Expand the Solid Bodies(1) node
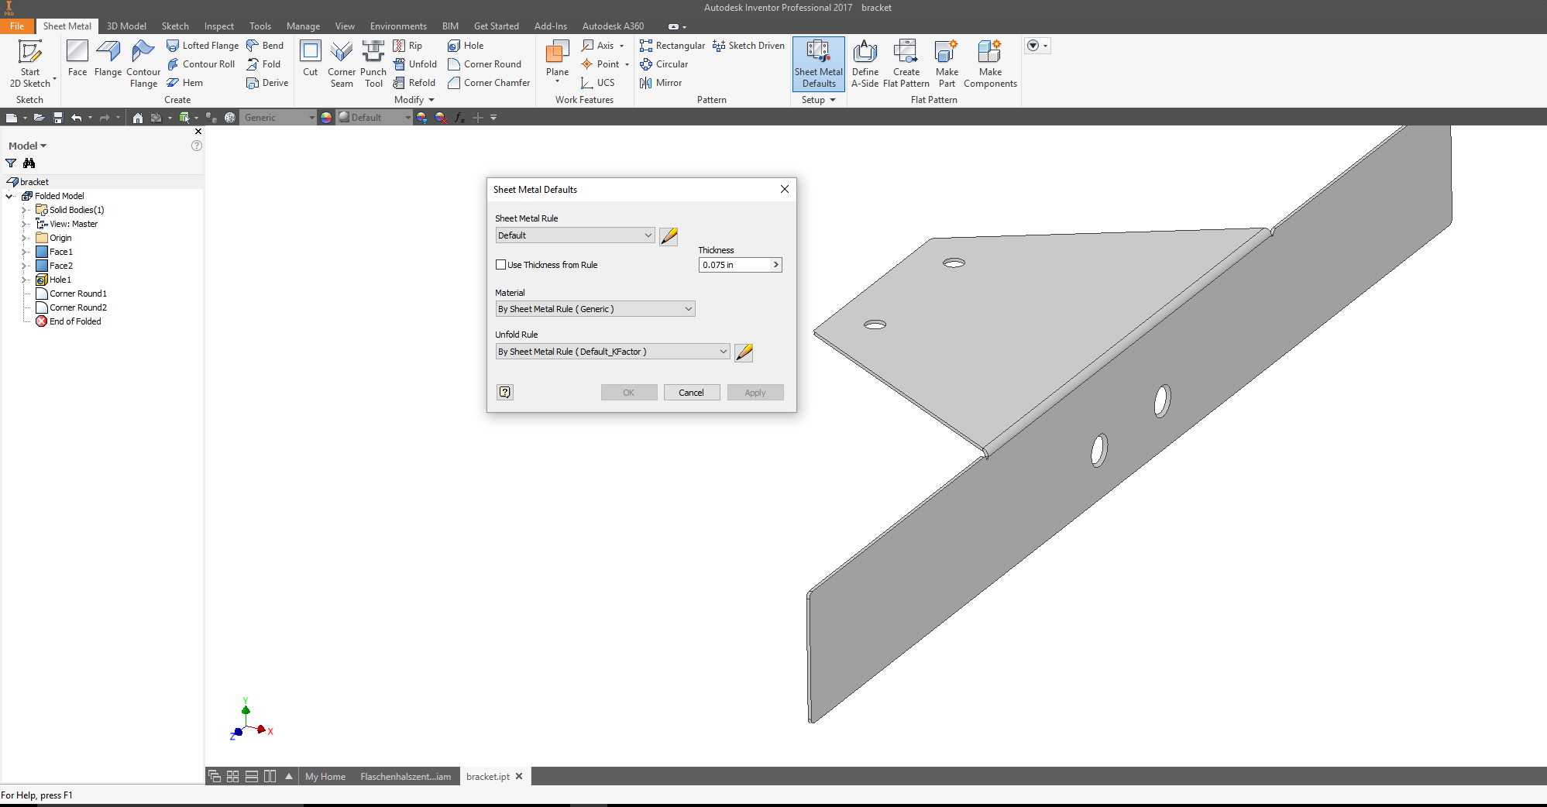The image size is (1547, 807). (x=24, y=210)
